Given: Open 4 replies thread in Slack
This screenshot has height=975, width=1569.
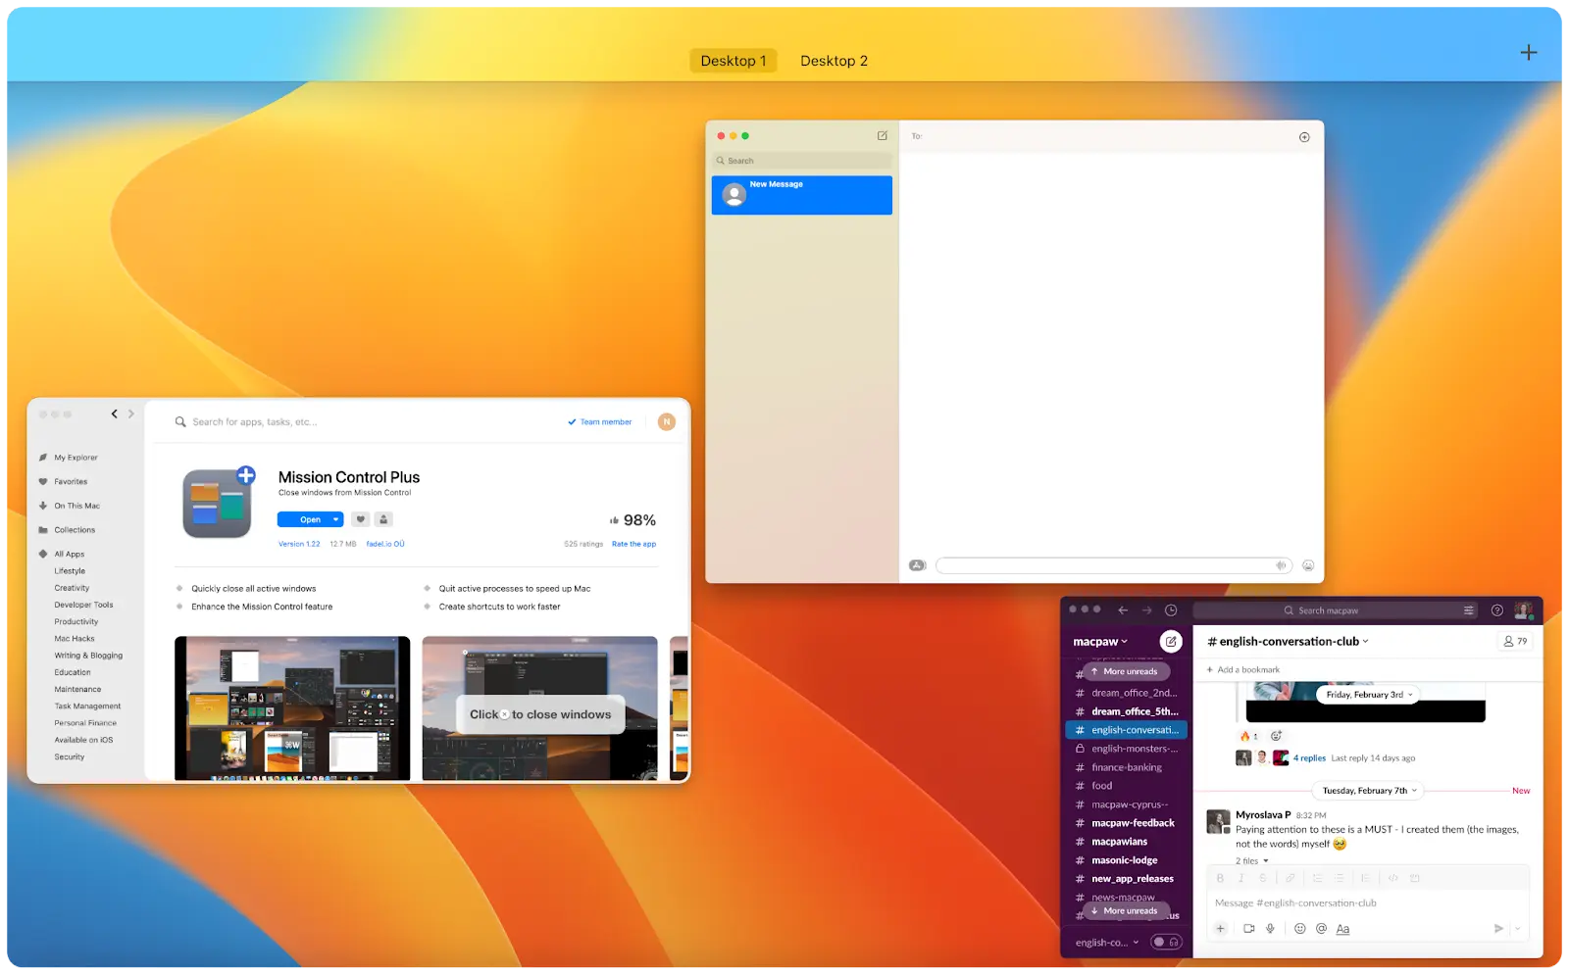Looking at the screenshot, I should click(x=1309, y=758).
